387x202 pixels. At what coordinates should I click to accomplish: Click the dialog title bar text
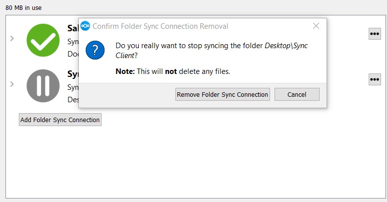pos(161,26)
